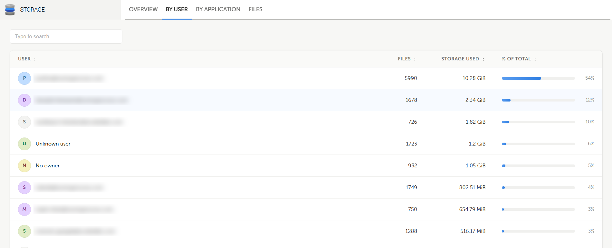This screenshot has width=612, height=248.
Task: Select the By User tab
Action: click(x=177, y=9)
